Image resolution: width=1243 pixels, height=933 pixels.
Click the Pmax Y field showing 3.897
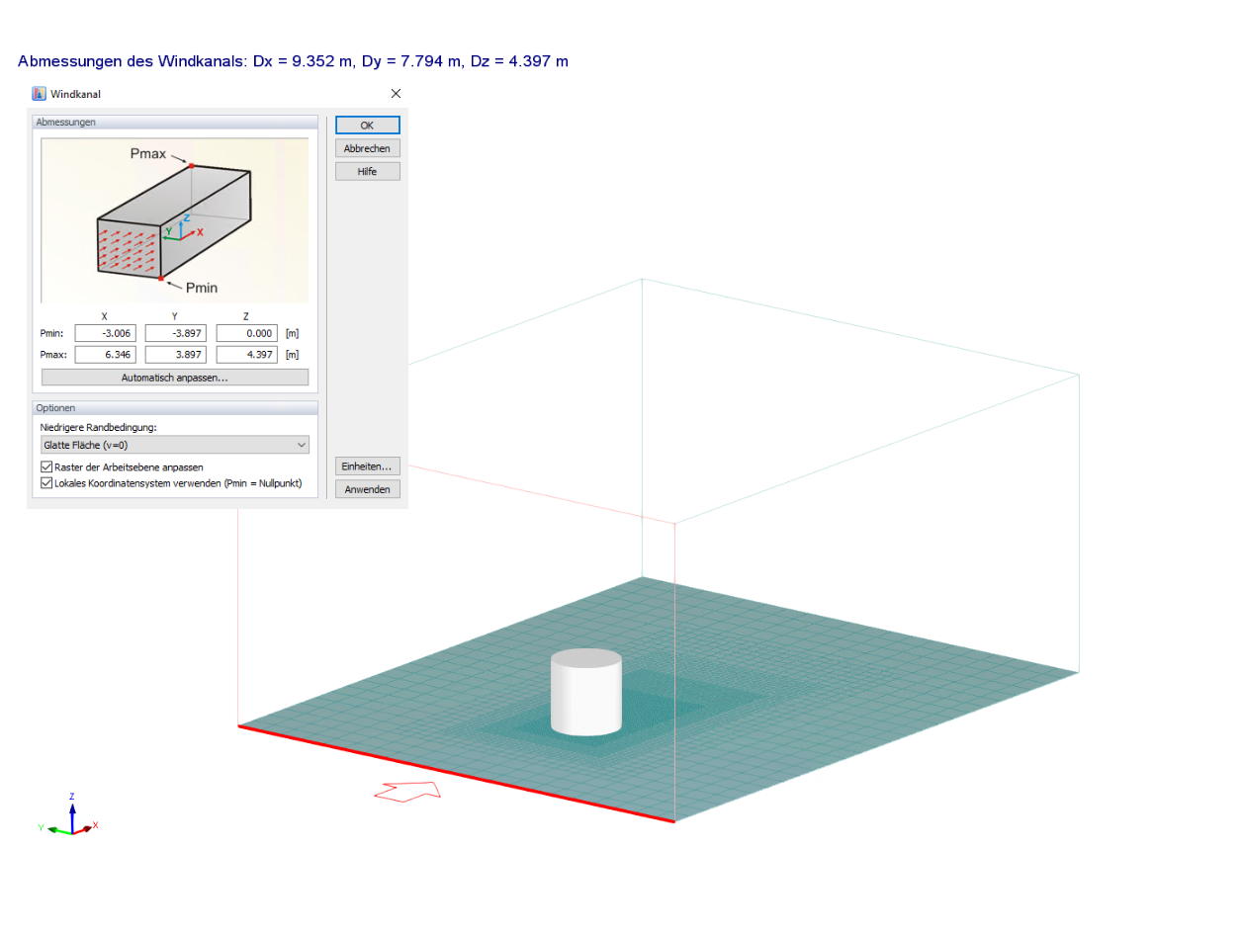[x=176, y=354]
